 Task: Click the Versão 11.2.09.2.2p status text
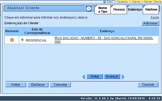pos(121,98)
